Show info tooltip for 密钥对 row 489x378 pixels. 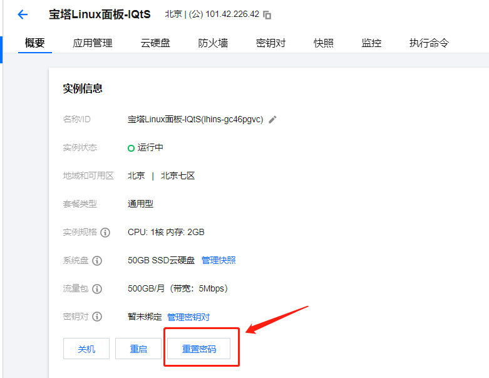[x=97, y=317]
